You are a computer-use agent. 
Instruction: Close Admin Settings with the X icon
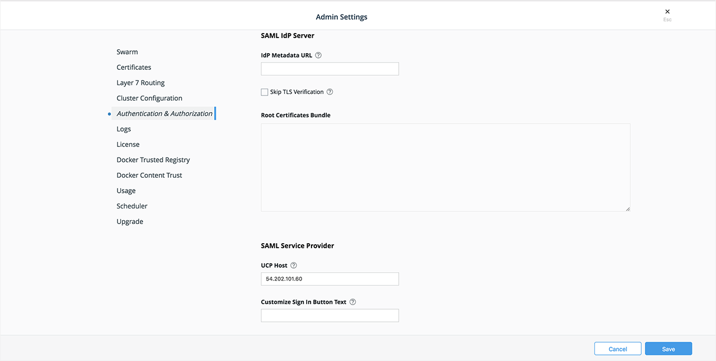click(667, 11)
